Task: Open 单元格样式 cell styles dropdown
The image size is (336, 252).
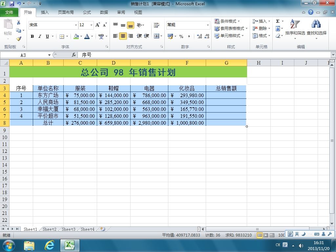Action: tap(229, 36)
